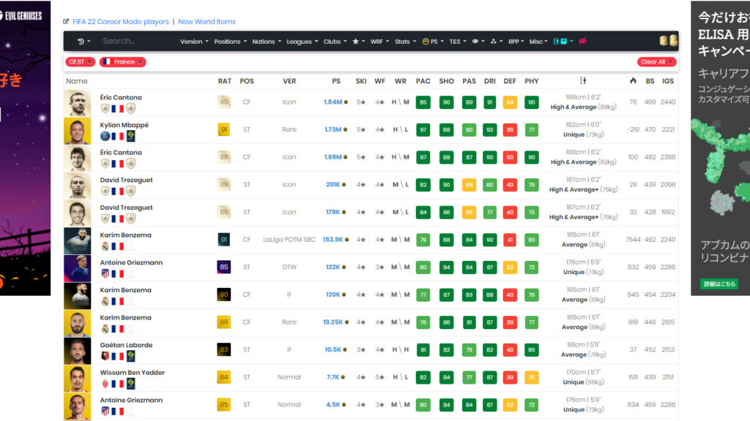
Task: Click the Ligue 1 badge under Laborde
Action: tap(130, 356)
